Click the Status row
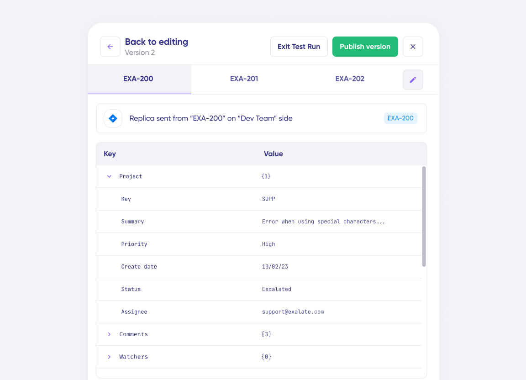Viewport: 526px width, 380px height. click(x=131, y=289)
